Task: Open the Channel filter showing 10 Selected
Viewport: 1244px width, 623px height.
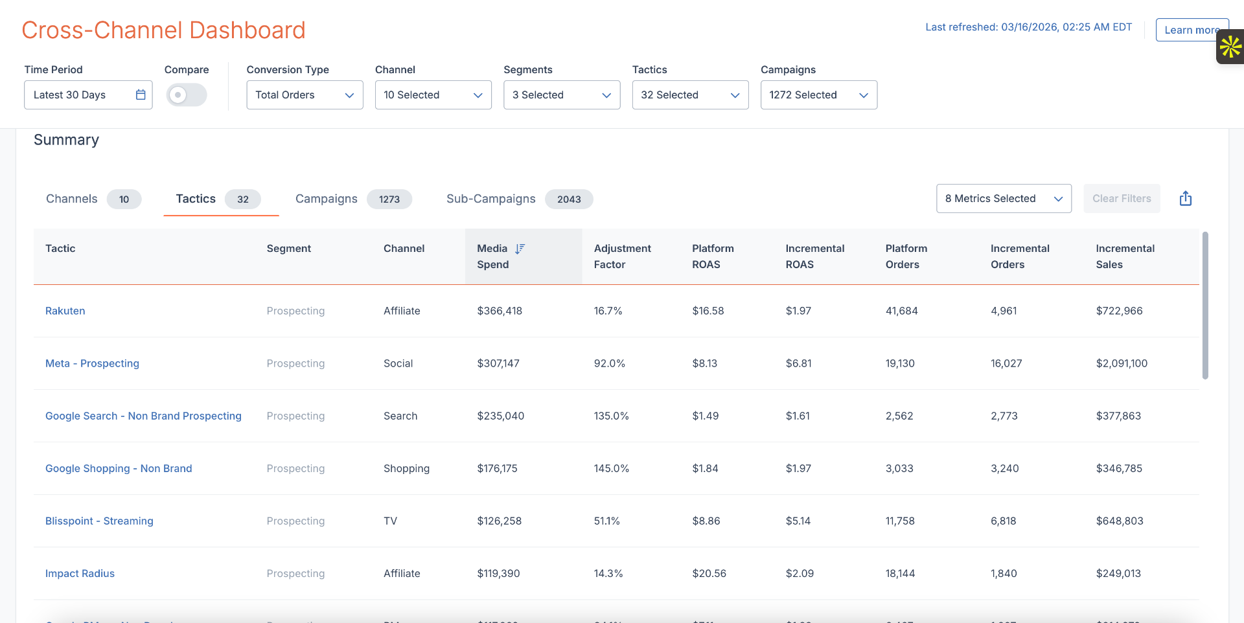Action: 433,95
